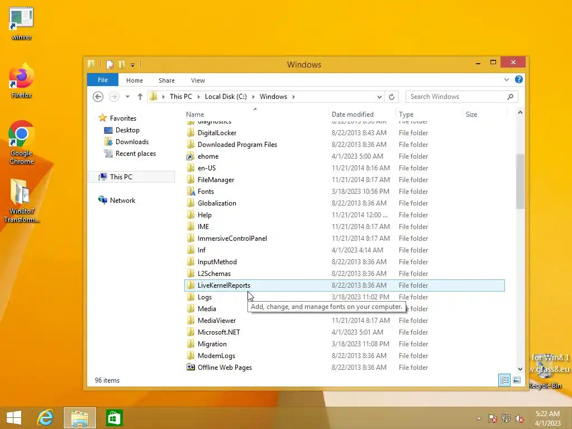Expand arrow after Windows breadcrumb

pos(294,97)
